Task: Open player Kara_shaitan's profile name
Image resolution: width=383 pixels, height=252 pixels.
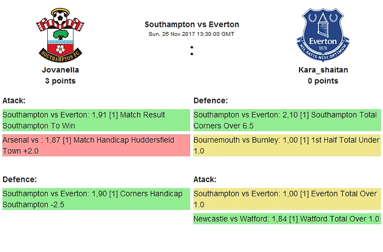Action: (x=323, y=70)
